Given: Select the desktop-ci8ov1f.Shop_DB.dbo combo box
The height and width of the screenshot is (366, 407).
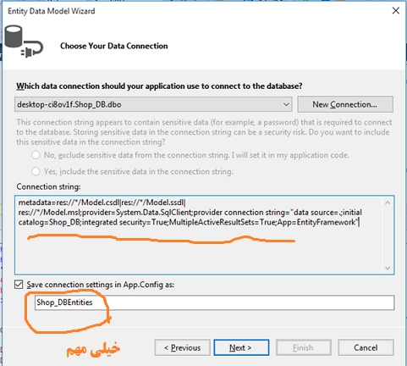Looking at the screenshot, I should point(153,104).
